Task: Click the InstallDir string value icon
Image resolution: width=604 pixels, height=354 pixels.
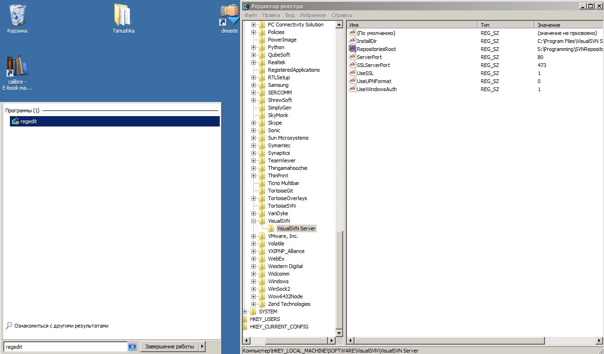Action: 352,41
